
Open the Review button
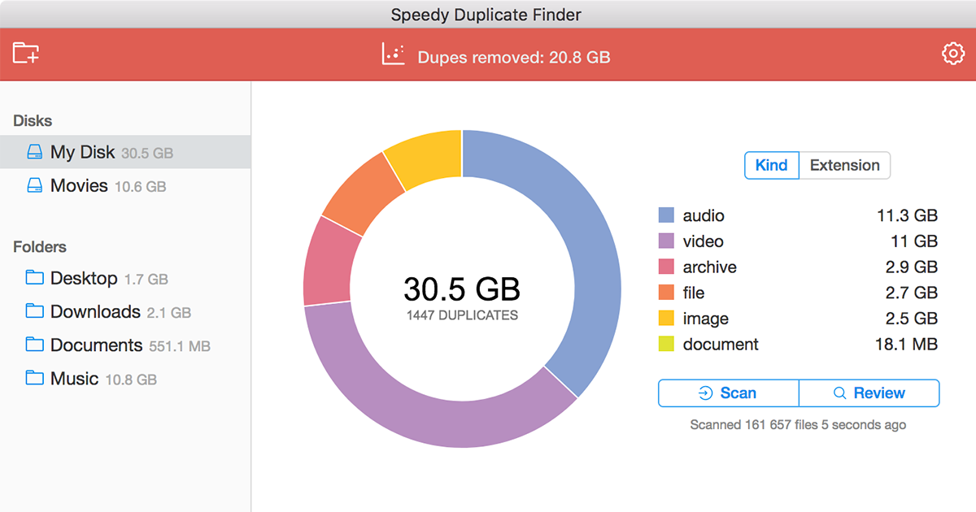point(869,393)
